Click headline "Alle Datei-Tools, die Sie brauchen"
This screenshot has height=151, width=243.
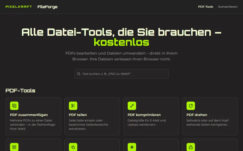[116, 32]
